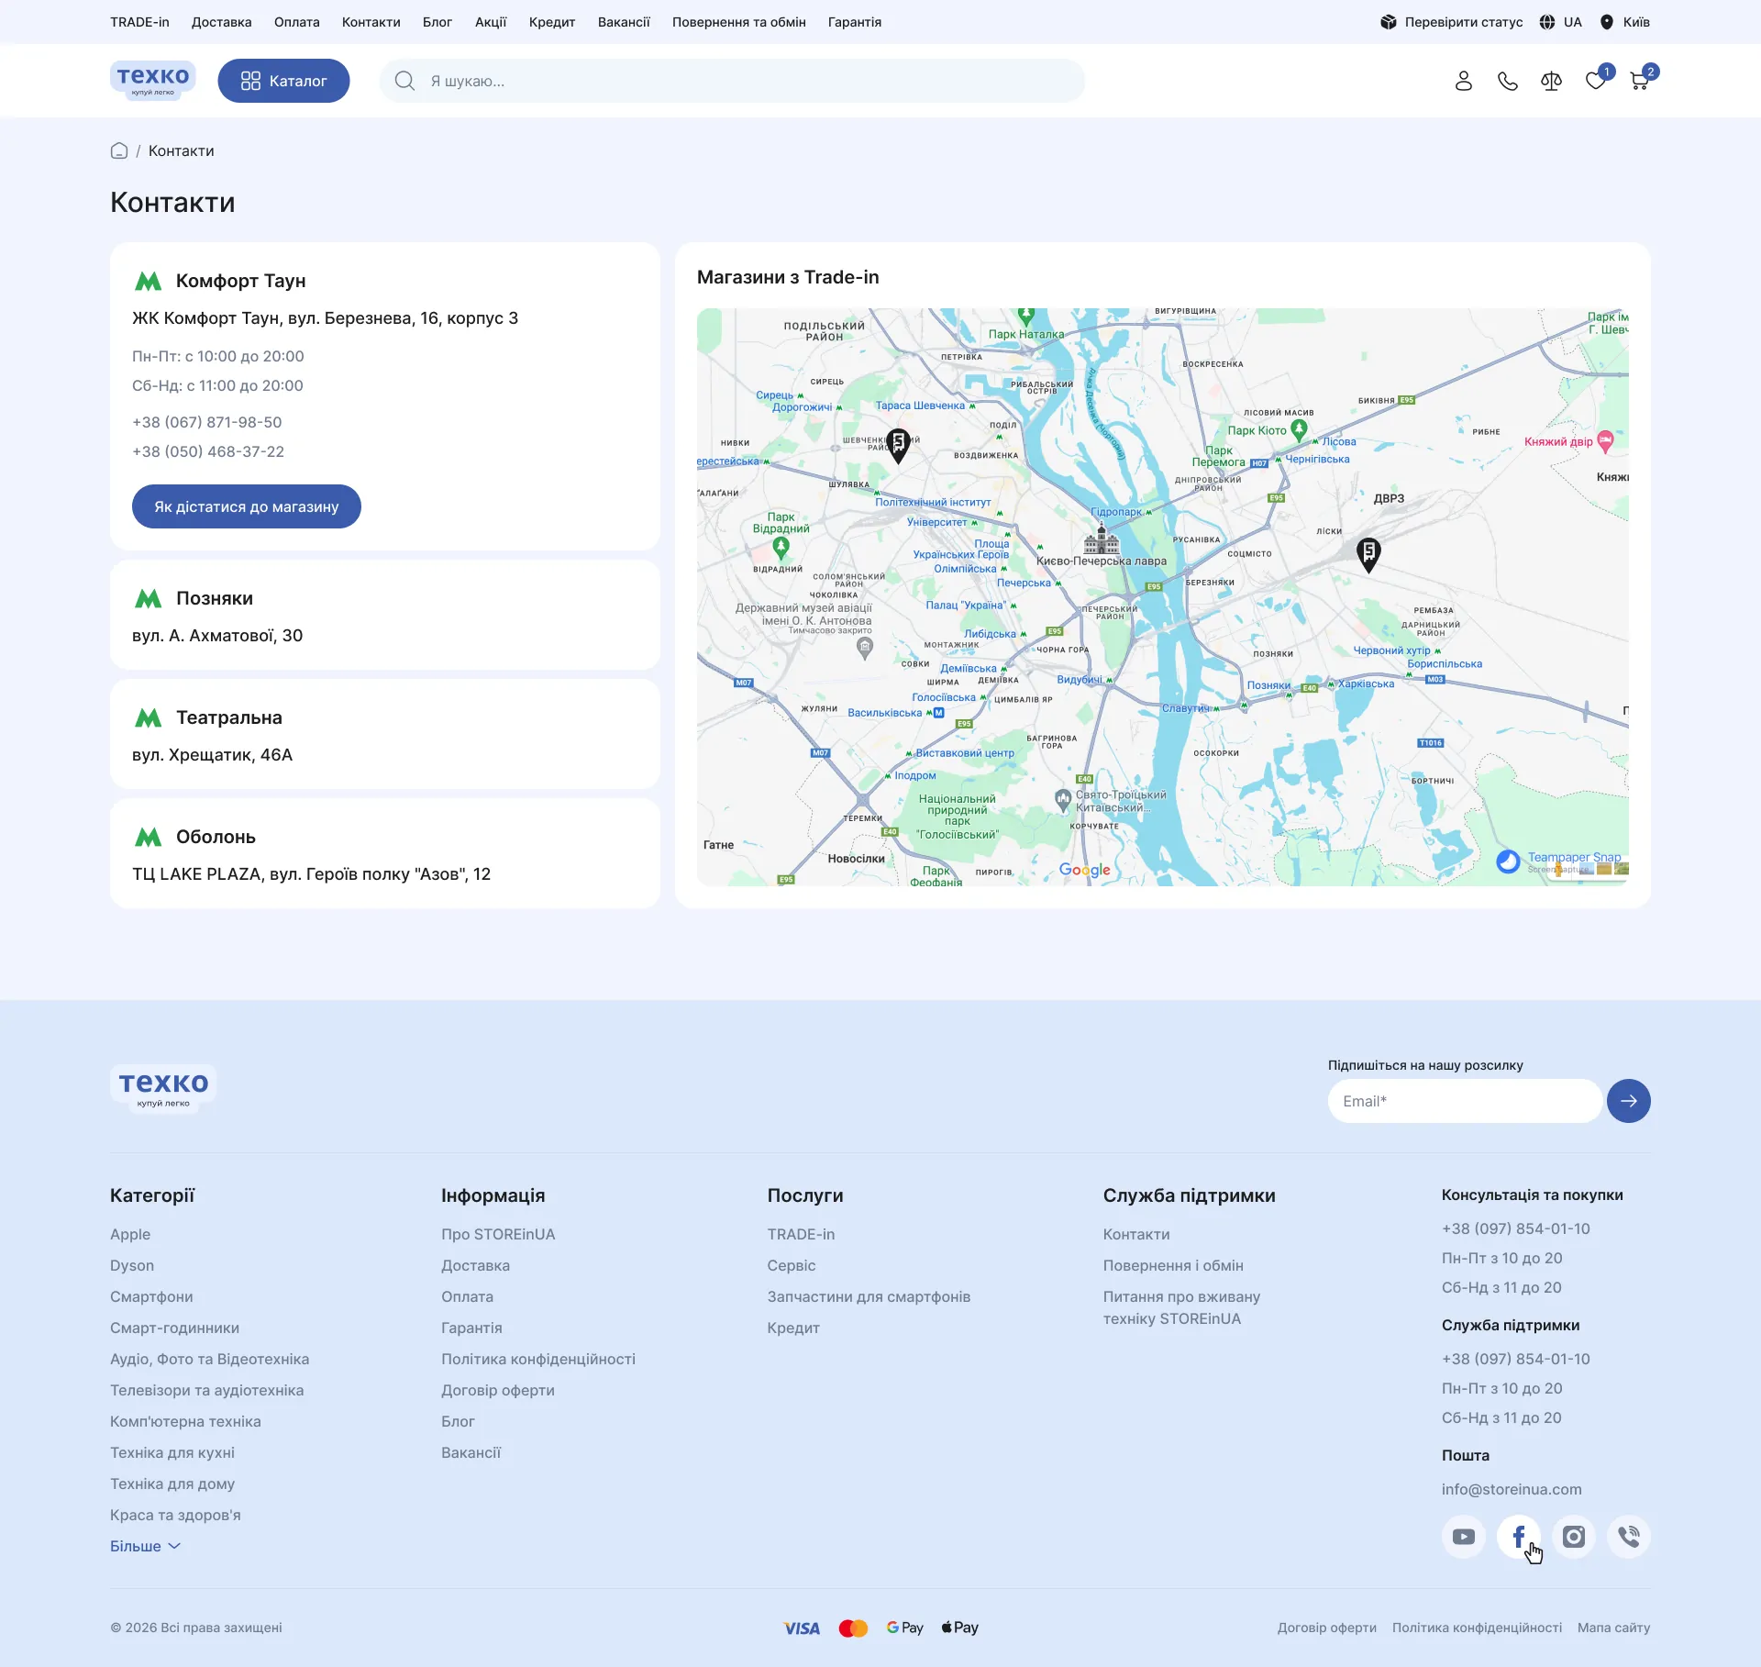
Task: Focus the Я шукаю search field
Action: point(732,81)
